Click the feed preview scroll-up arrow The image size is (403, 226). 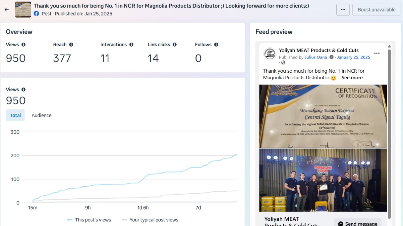click(389, 46)
